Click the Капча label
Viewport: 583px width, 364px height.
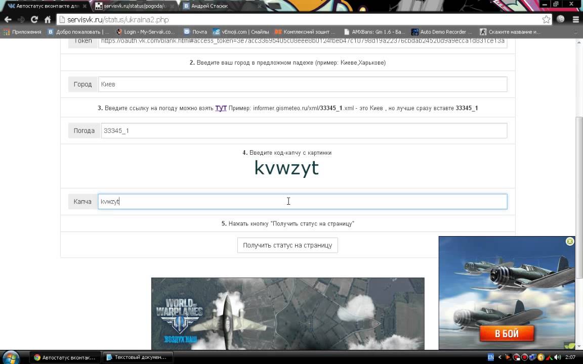click(82, 201)
